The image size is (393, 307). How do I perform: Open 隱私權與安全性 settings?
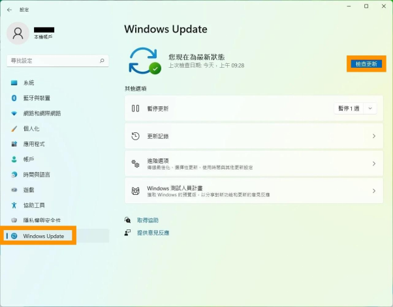click(x=58, y=220)
